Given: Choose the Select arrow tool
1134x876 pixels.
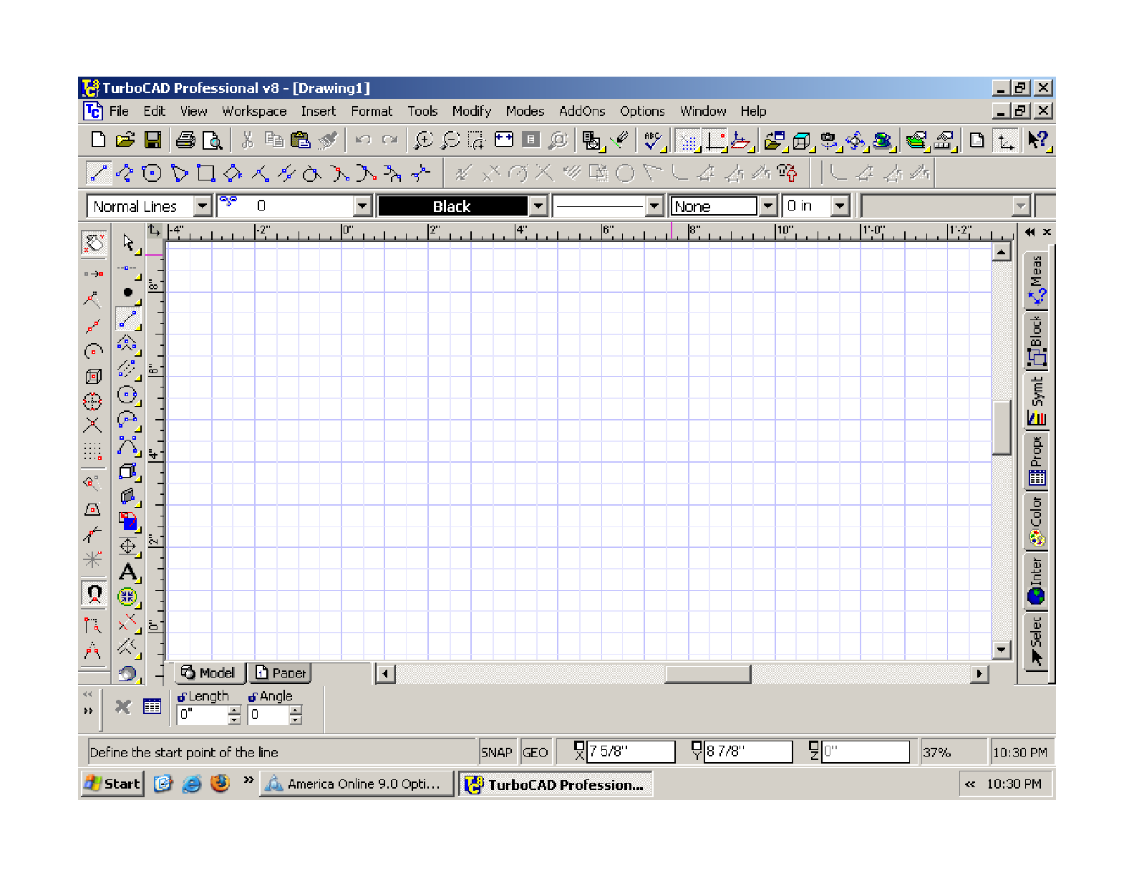Looking at the screenshot, I should 128,243.
